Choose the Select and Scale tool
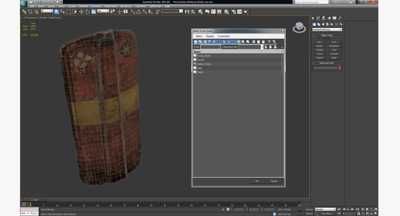Screen dimensions: 400x216 point(94,12)
